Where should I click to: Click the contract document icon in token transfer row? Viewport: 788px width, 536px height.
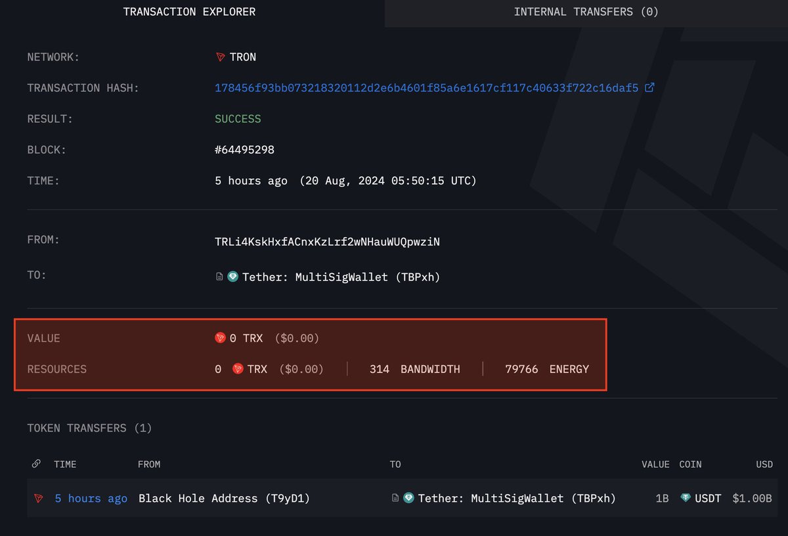[395, 499]
